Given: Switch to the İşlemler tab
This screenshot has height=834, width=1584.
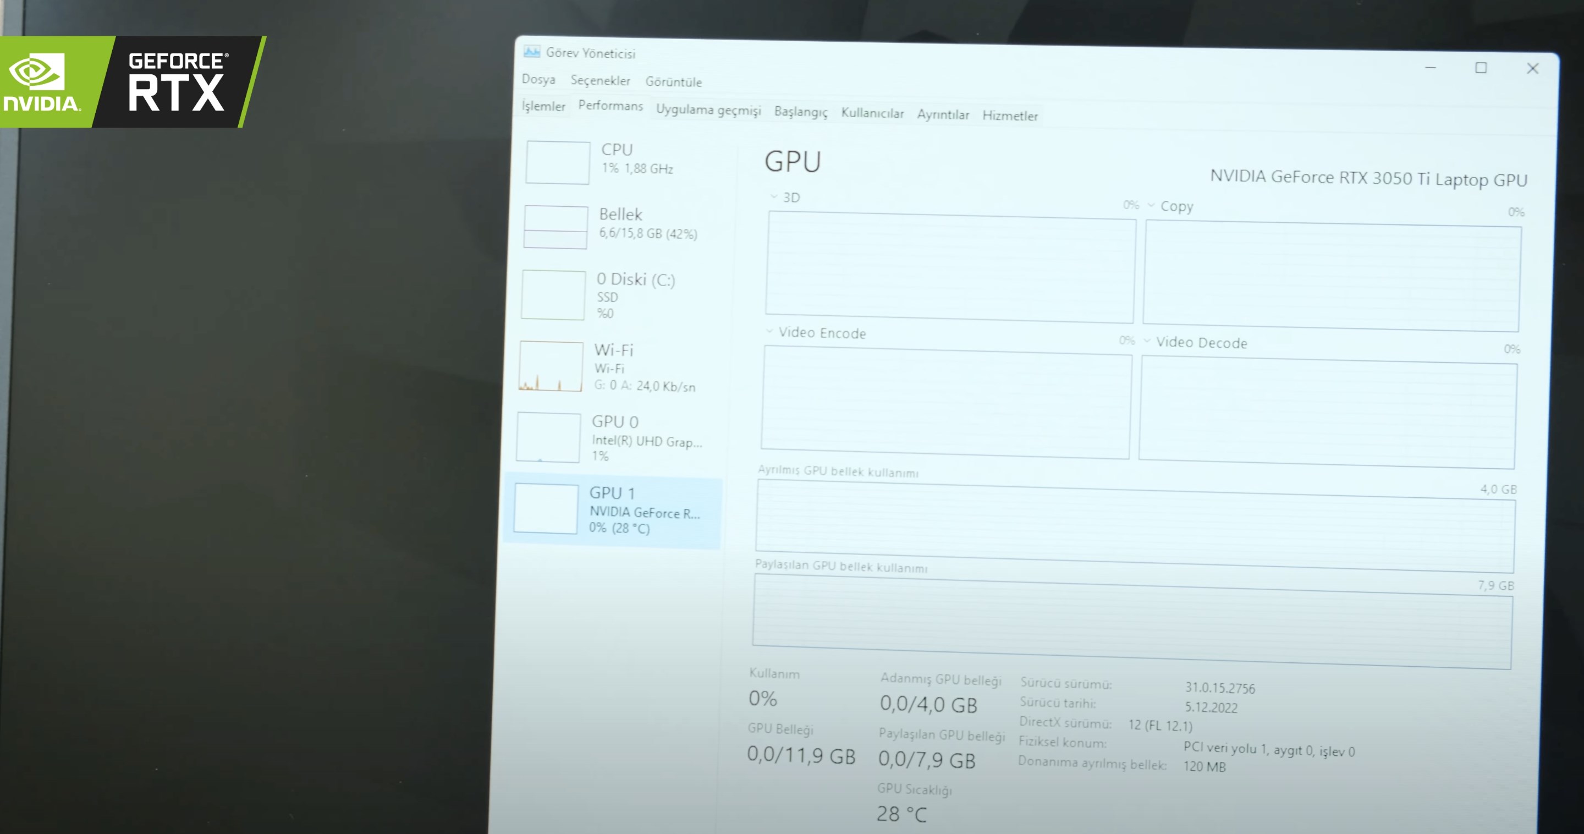Looking at the screenshot, I should coord(543,106).
